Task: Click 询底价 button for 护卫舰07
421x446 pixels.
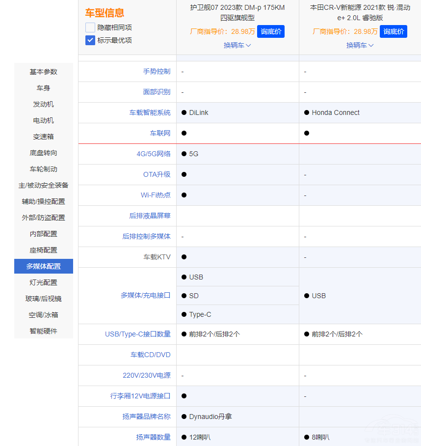Action: coord(271,31)
